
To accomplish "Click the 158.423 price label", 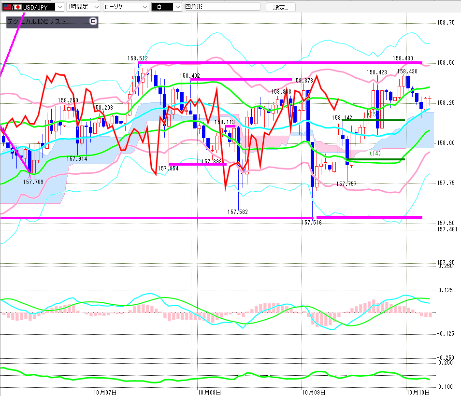I will pyautogui.click(x=376, y=72).
